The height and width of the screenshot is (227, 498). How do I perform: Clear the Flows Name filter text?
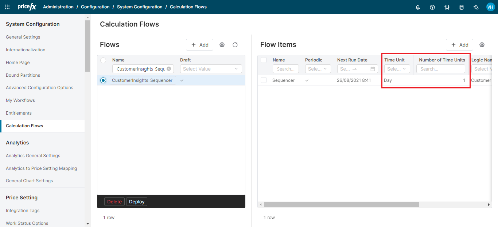(169, 69)
